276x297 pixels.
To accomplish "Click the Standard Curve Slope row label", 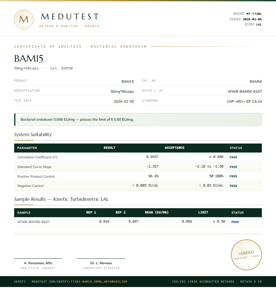I will (x=34, y=167).
